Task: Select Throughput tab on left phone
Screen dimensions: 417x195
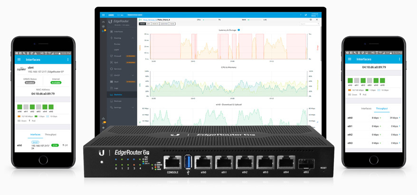Action: [50, 135]
